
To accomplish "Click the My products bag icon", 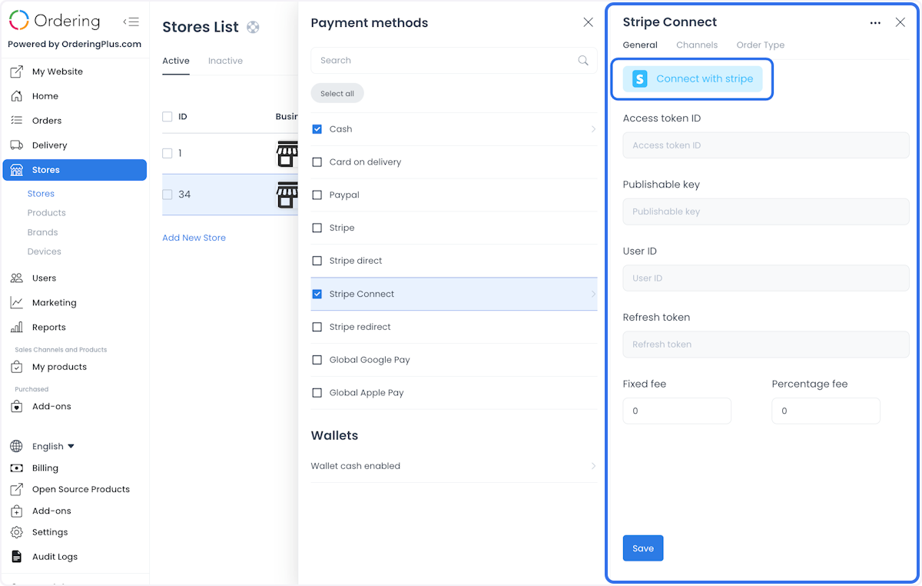I will pyautogui.click(x=16, y=367).
